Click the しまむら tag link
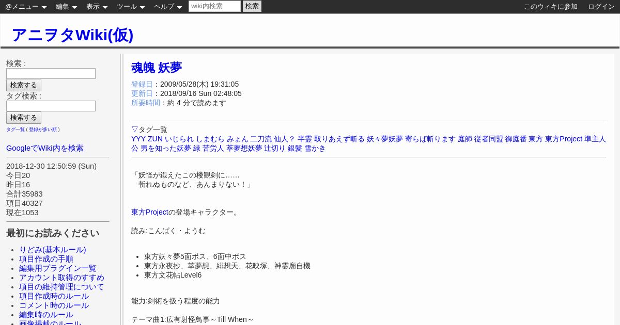This screenshot has height=325, width=620. [210, 139]
